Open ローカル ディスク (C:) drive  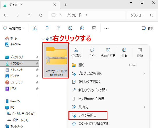(21, 114)
